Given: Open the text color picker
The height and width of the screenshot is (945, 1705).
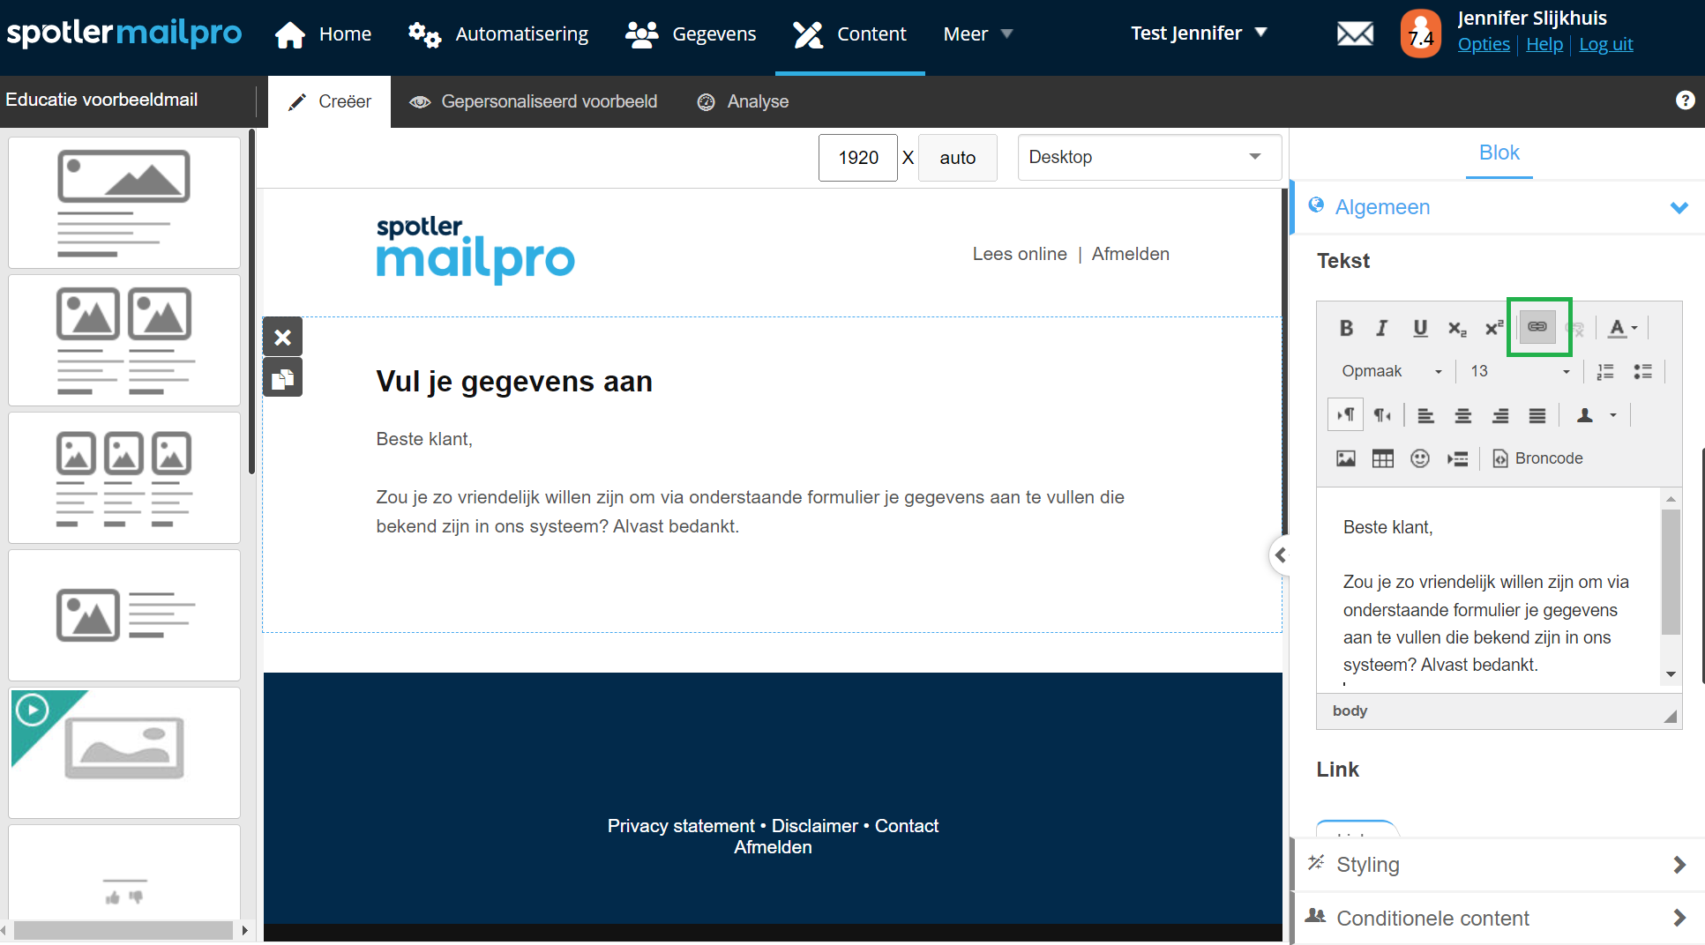Looking at the screenshot, I should coord(1621,328).
